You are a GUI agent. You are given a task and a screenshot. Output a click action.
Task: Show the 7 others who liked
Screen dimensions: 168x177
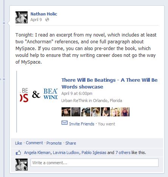click(x=123, y=153)
